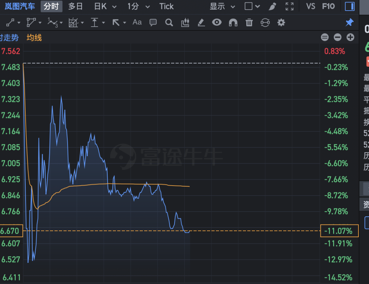Image resolution: width=369 pixels, height=284 pixels.
Task: Select the eraser tool in drawing toolbar
Action: (x=201, y=23)
